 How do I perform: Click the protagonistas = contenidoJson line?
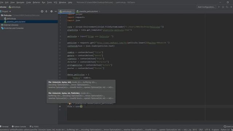point(90,65)
